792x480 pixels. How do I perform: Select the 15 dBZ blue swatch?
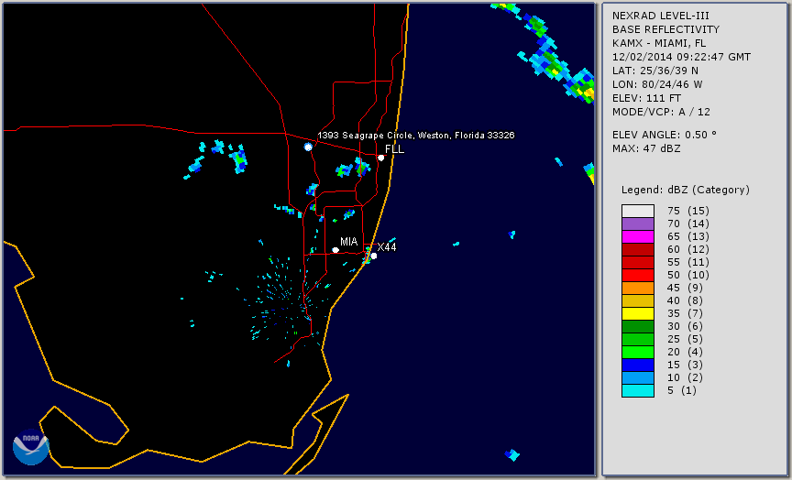[x=638, y=365]
